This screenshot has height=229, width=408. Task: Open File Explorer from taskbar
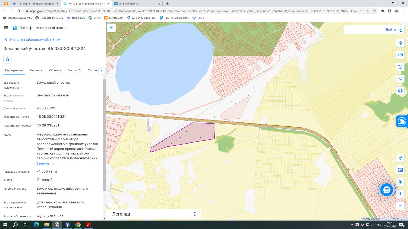click(47, 225)
